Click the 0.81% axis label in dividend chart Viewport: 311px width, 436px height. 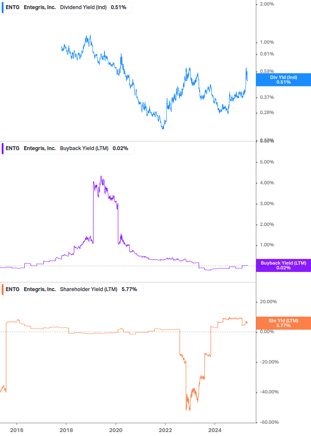[267, 54]
